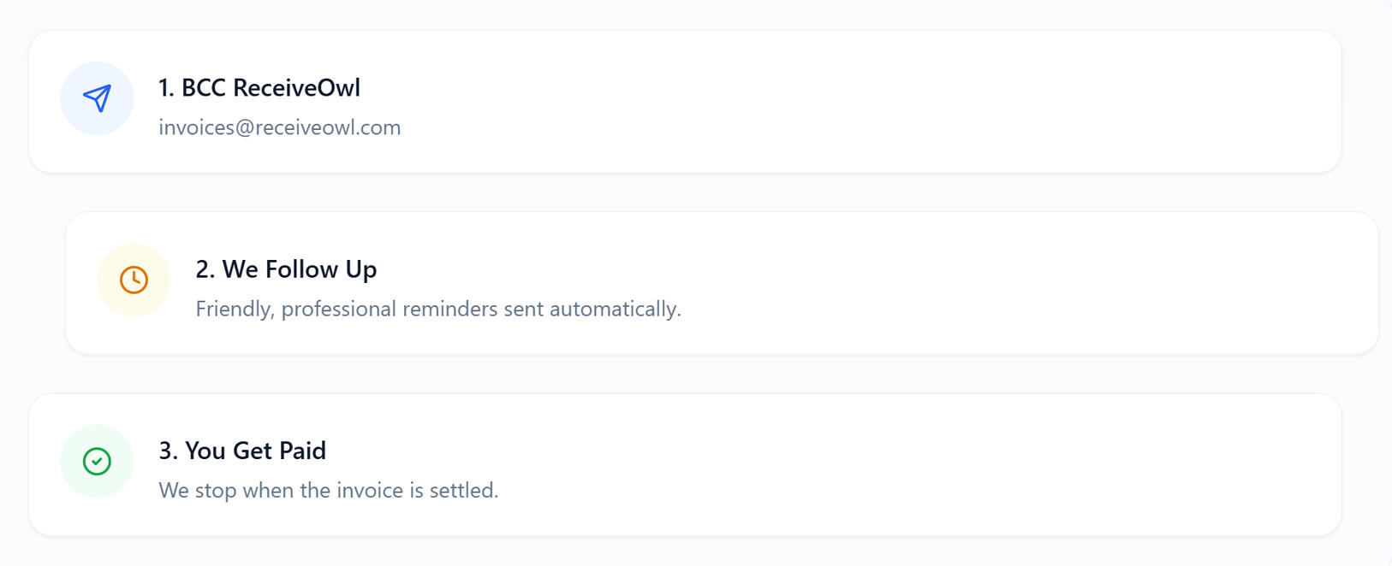Click the "Friendly, professional reminders sent automatically" text

point(437,309)
